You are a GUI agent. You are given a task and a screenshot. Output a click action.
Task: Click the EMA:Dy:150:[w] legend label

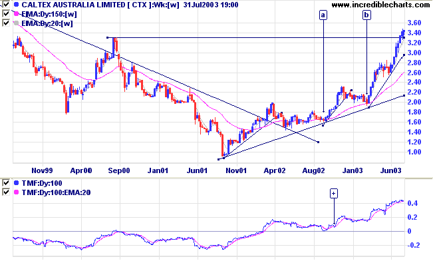[49, 14]
